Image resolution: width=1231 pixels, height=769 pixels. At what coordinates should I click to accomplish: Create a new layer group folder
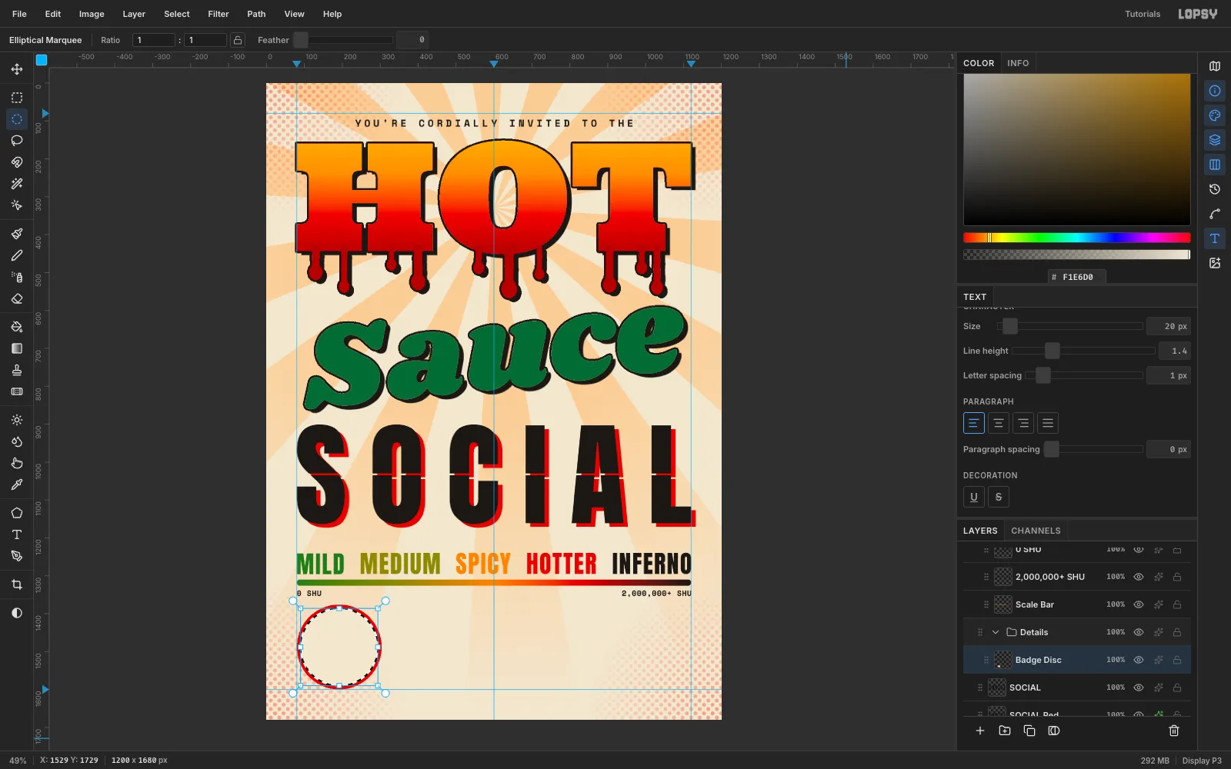1005,731
